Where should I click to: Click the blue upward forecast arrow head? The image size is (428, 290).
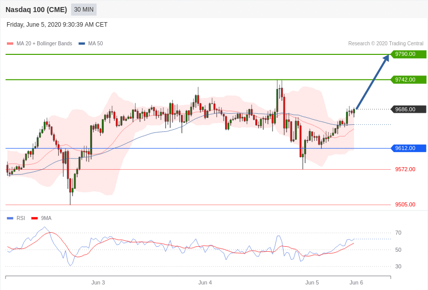coord(386,58)
